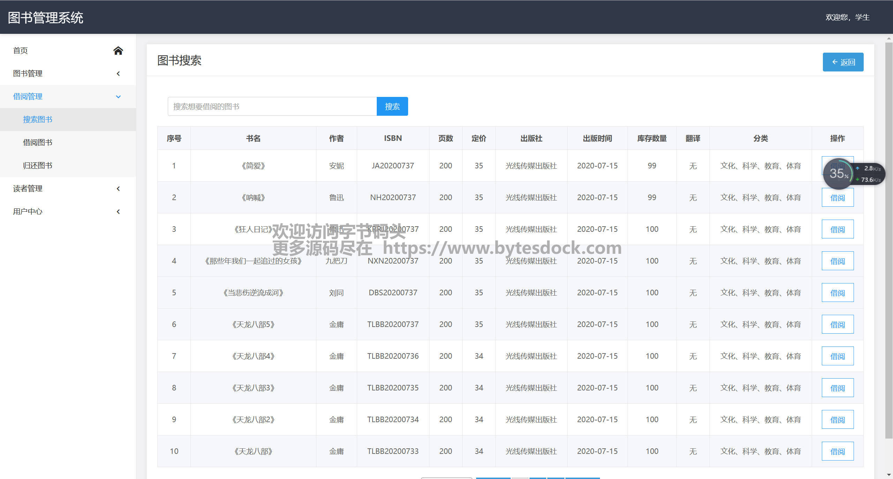This screenshot has width=893, height=479.
Task: Borrow 《狂人日记》 using 借阅 button
Action: point(837,229)
